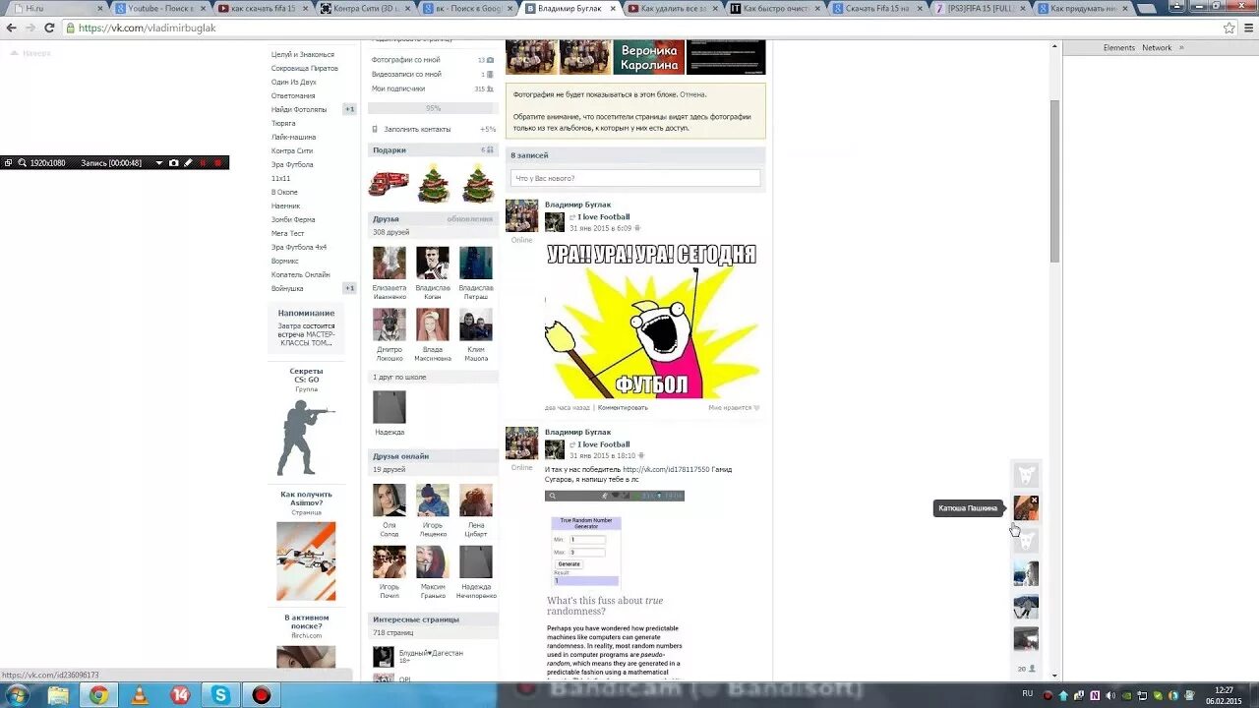Open Skype from the taskbar
The image size is (1259, 708).
(x=220, y=695)
